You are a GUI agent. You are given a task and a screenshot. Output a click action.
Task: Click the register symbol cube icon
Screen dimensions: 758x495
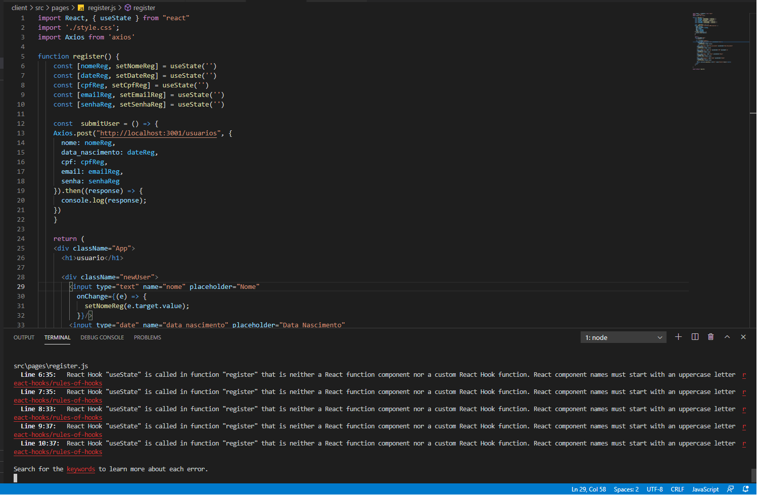click(128, 8)
